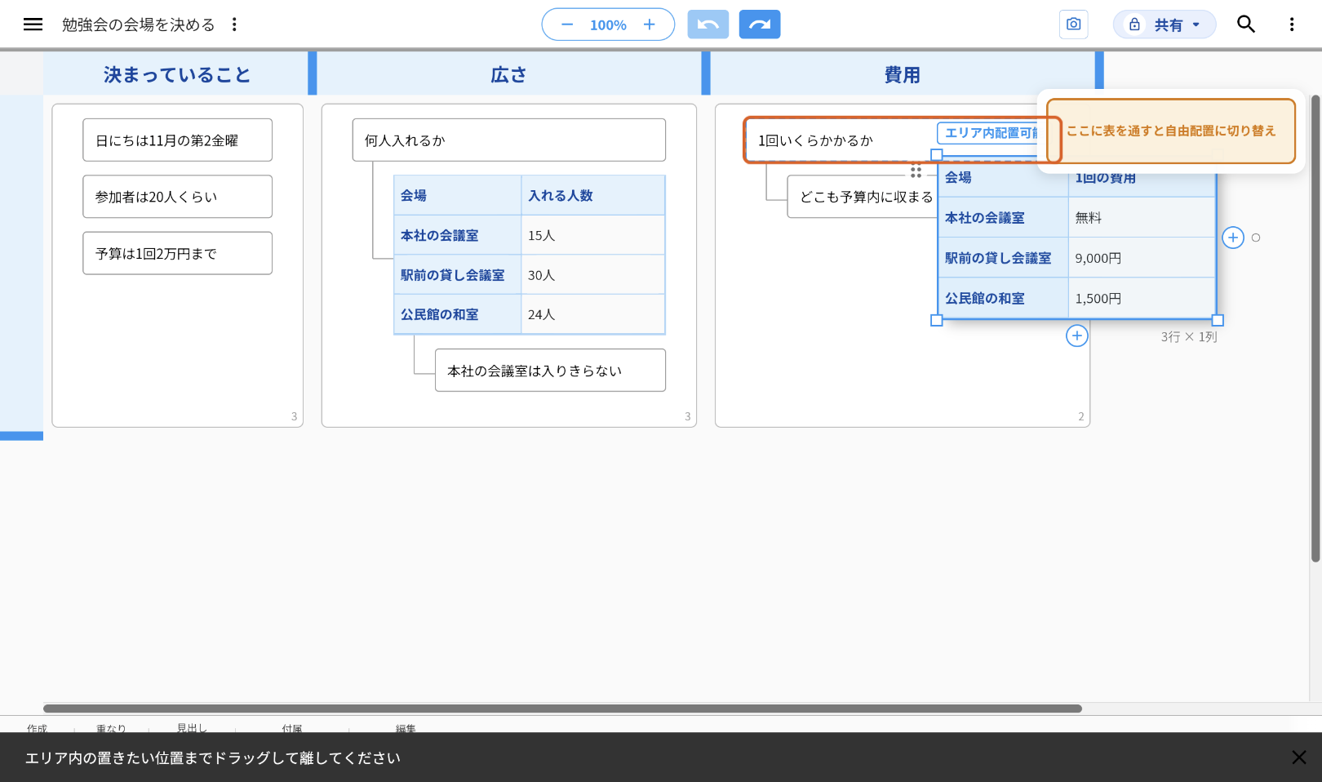Open the 共有 sharing dropdown

1165,24
